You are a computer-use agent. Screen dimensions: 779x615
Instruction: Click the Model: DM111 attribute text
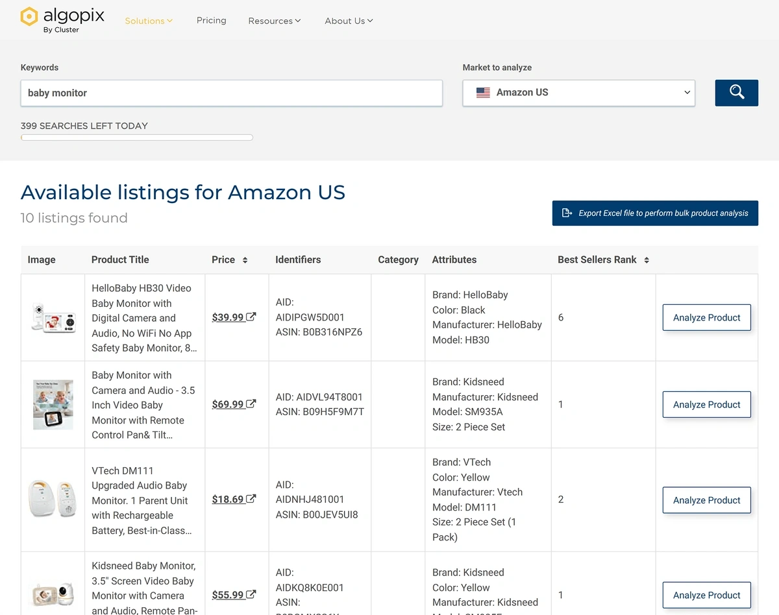coord(464,507)
